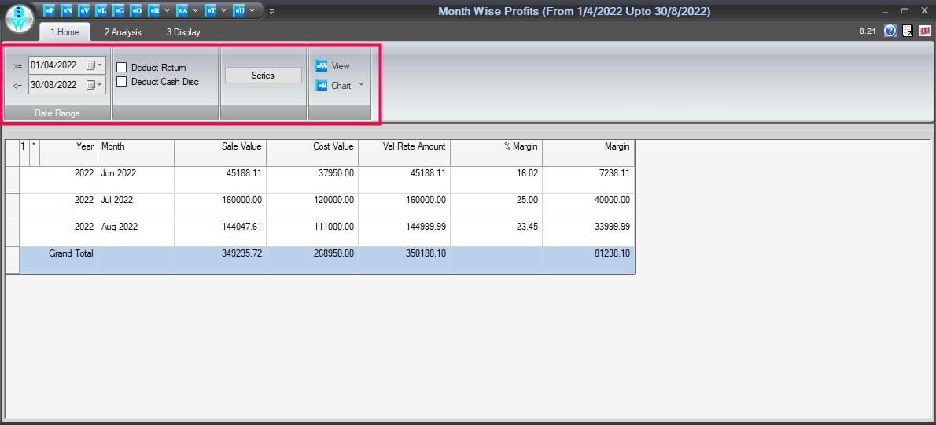Screen dimensions: 936x425
Task: Click the U quick access icon
Action: 239,11
